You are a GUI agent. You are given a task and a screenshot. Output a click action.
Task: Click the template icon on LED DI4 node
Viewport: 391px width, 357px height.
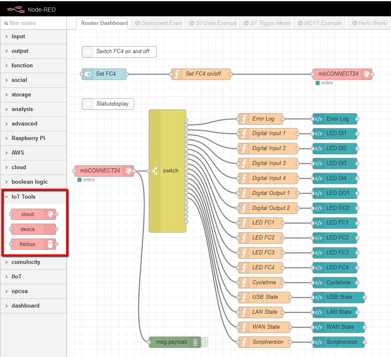click(x=318, y=178)
